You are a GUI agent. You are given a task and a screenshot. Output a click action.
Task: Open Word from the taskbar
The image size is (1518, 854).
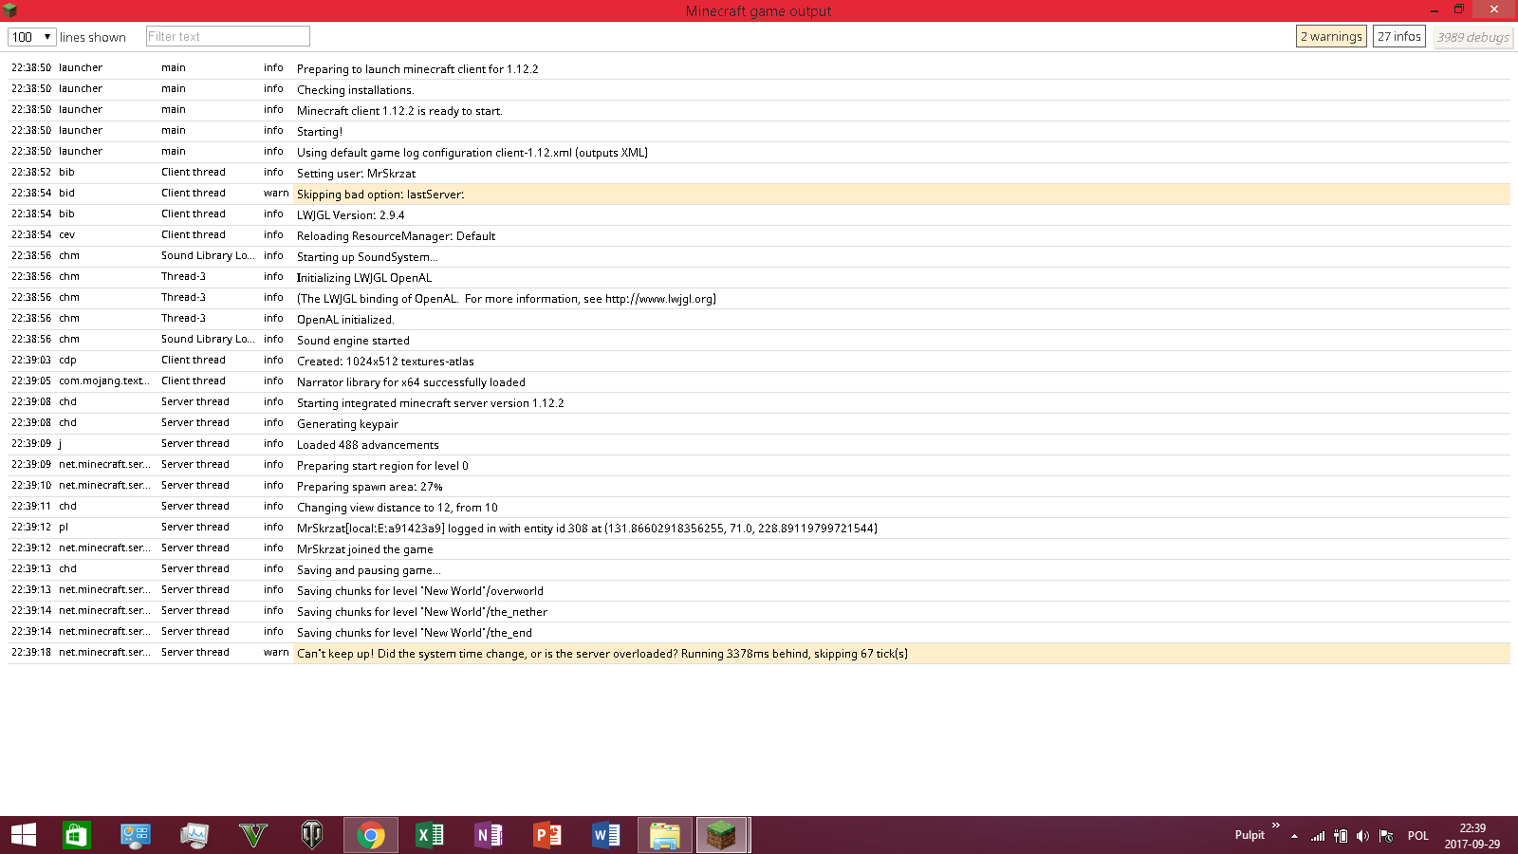606,835
